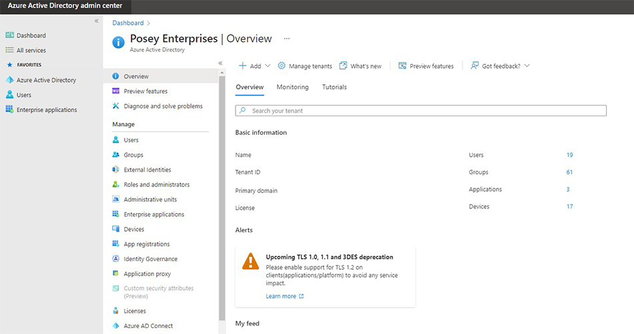Click the Roles and administrators icon
This screenshot has width=634, height=334.
tap(115, 184)
